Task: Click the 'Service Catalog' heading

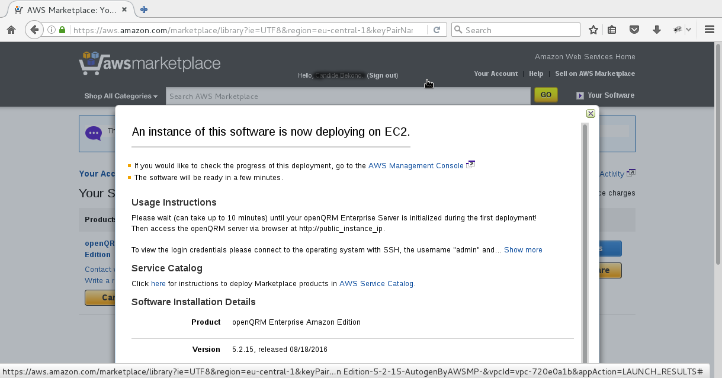Action: click(x=167, y=268)
